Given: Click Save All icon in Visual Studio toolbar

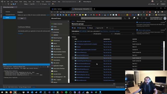Looking at the screenshot, I should point(15,4).
